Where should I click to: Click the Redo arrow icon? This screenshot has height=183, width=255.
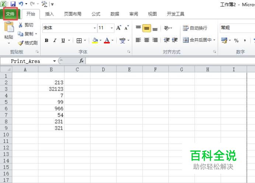coord(32,4)
